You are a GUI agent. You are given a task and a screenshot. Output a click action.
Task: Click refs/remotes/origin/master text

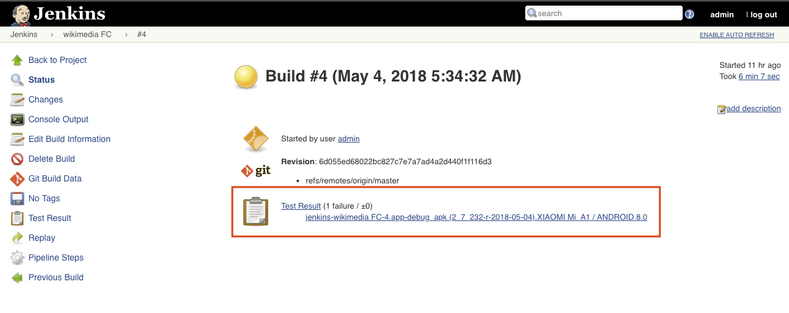352,181
